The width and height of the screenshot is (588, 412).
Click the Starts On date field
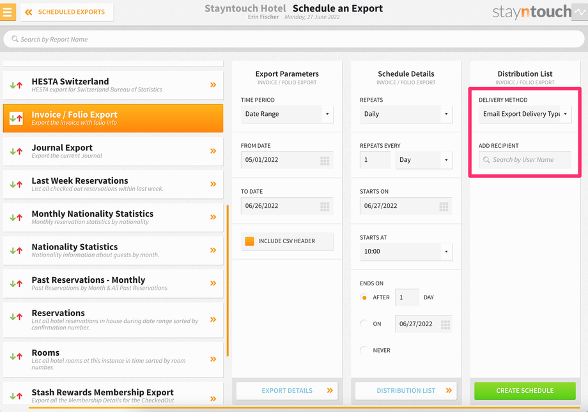pos(406,206)
